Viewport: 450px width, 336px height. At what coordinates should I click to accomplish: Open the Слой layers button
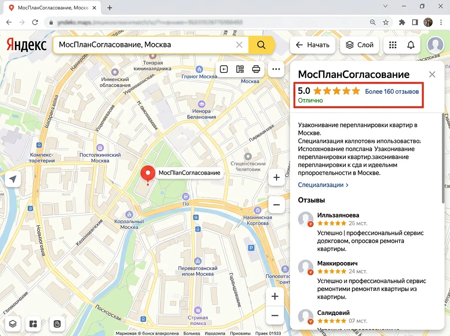click(x=360, y=45)
